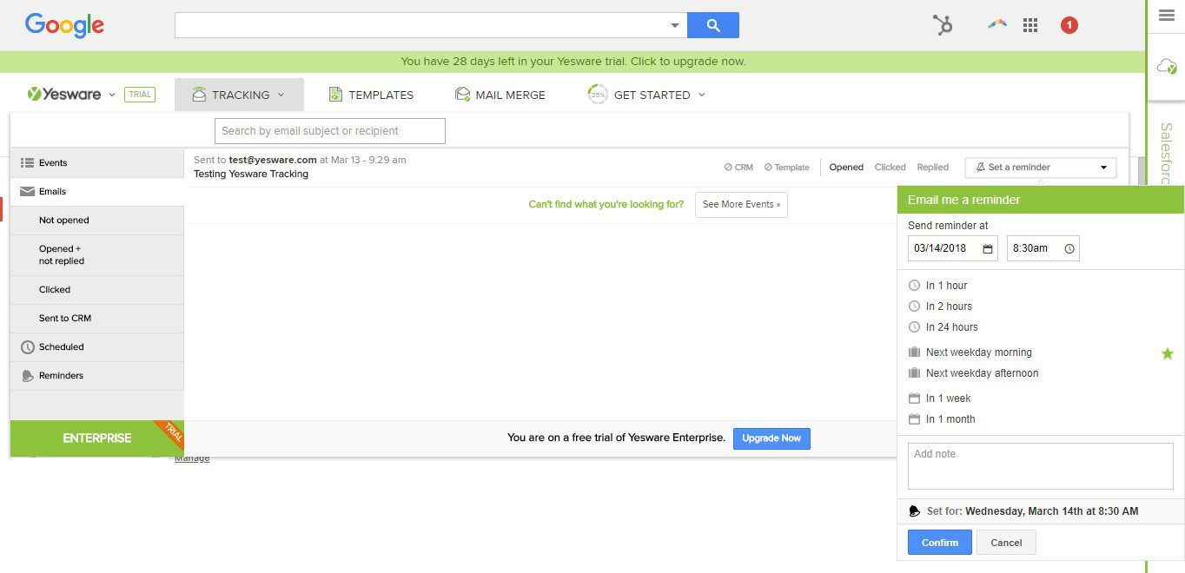
Task: Expand the Get Started menu
Action: 647,95
